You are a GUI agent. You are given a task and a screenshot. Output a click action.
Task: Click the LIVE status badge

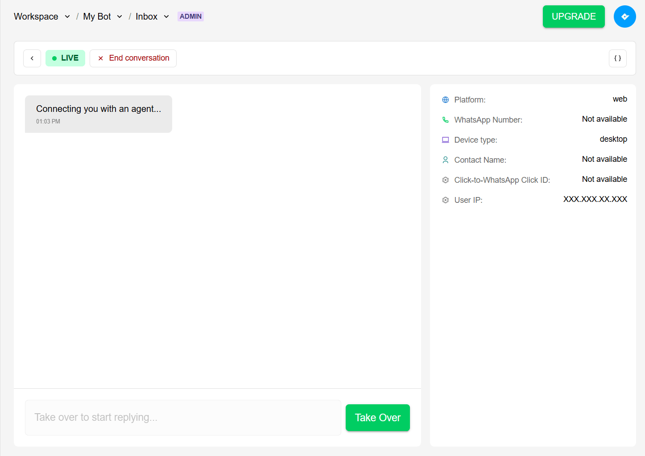[65, 58]
